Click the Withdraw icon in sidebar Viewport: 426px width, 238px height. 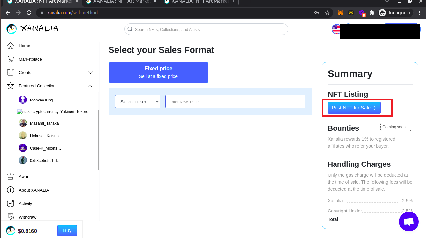click(10, 217)
